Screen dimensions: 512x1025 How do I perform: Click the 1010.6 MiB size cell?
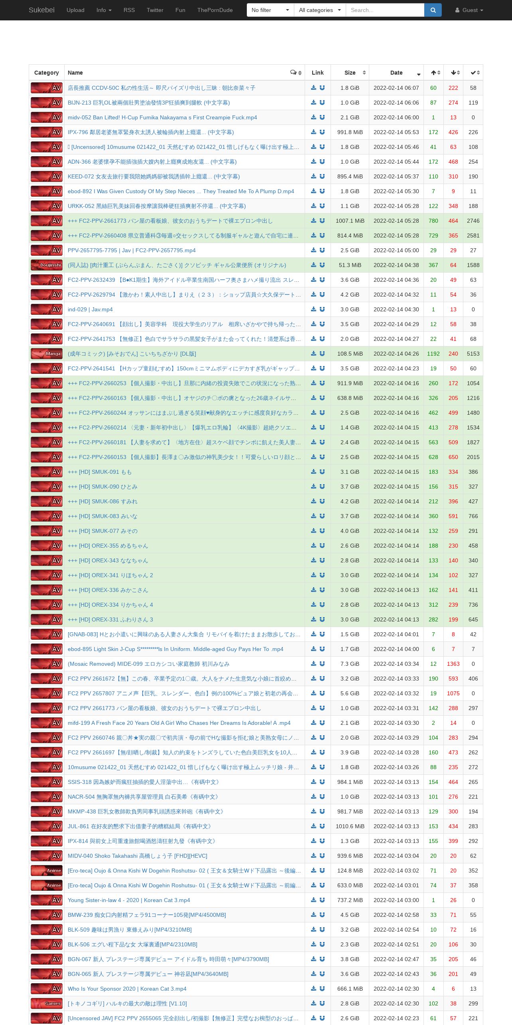tap(350, 826)
